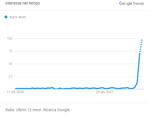Click the 50 y-axis label
The height and width of the screenshot is (116, 150).
click(10, 64)
